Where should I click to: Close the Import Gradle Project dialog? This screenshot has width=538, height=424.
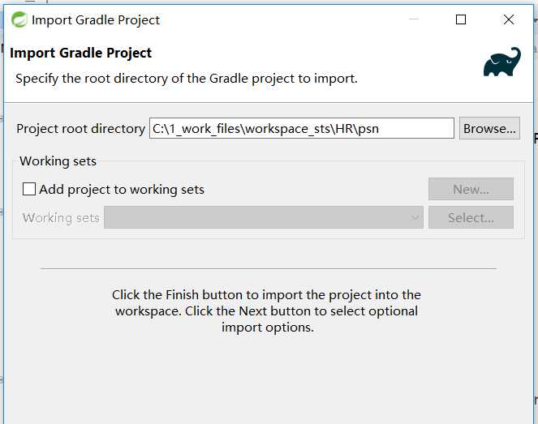(x=509, y=19)
